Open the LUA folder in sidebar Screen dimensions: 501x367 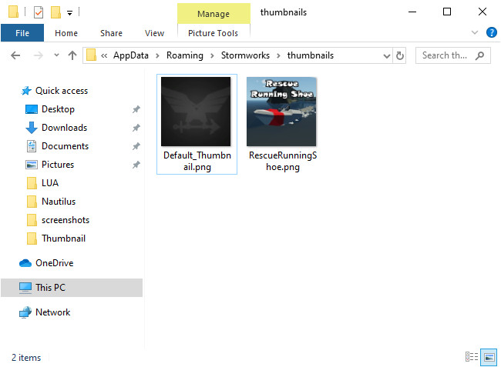pos(50,183)
